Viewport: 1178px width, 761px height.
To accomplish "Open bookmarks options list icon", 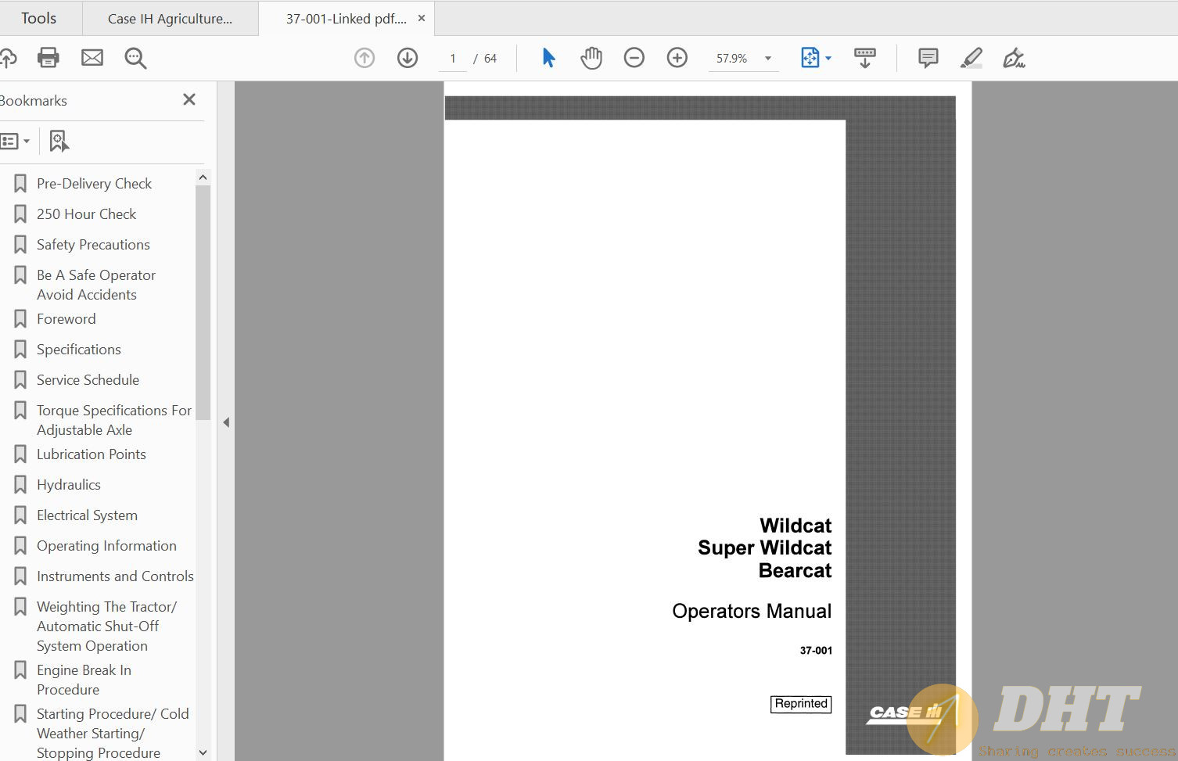I will (x=15, y=142).
